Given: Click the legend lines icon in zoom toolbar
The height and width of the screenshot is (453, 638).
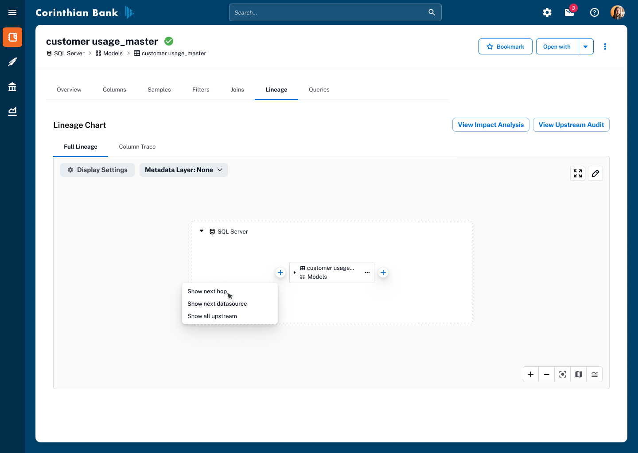Looking at the screenshot, I should [x=595, y=374].
